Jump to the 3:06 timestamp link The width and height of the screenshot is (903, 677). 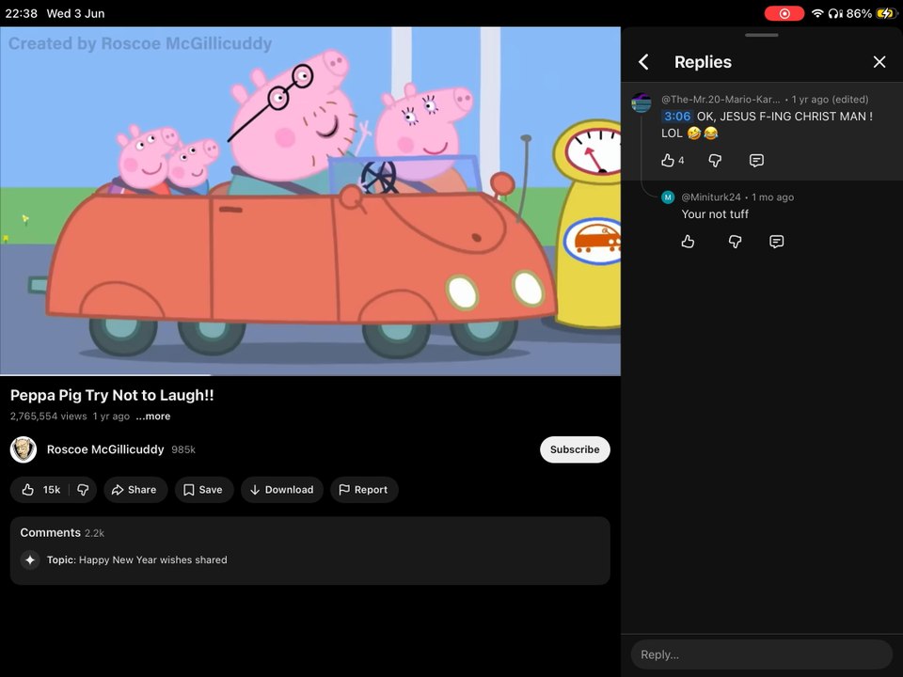point(676,117)
